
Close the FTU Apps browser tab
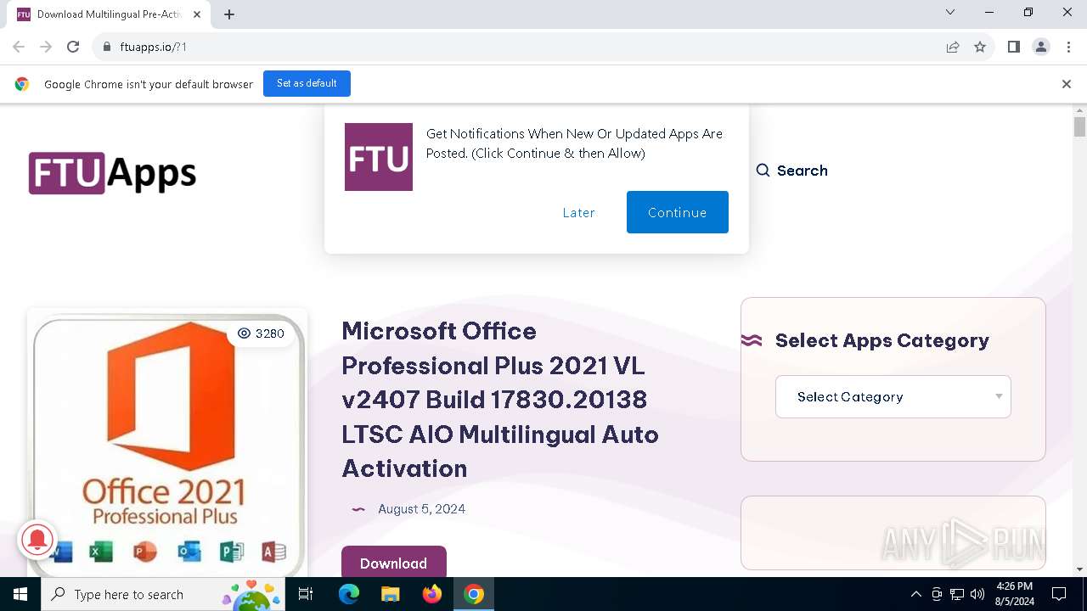click(x=197, y=14)
